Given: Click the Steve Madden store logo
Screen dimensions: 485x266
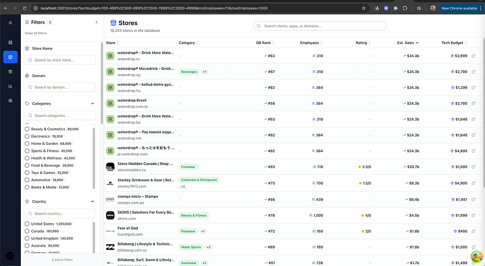Looking at the screenshot, I should click(110, 167).
